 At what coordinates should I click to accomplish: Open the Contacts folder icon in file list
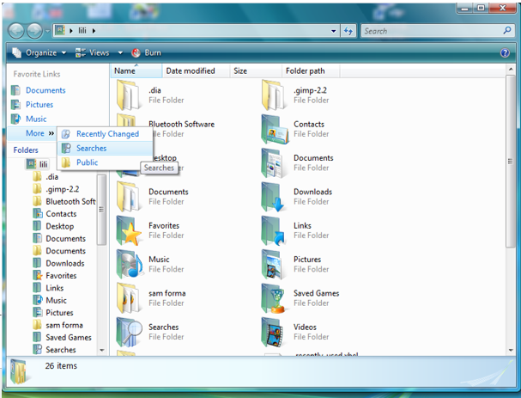274,130
